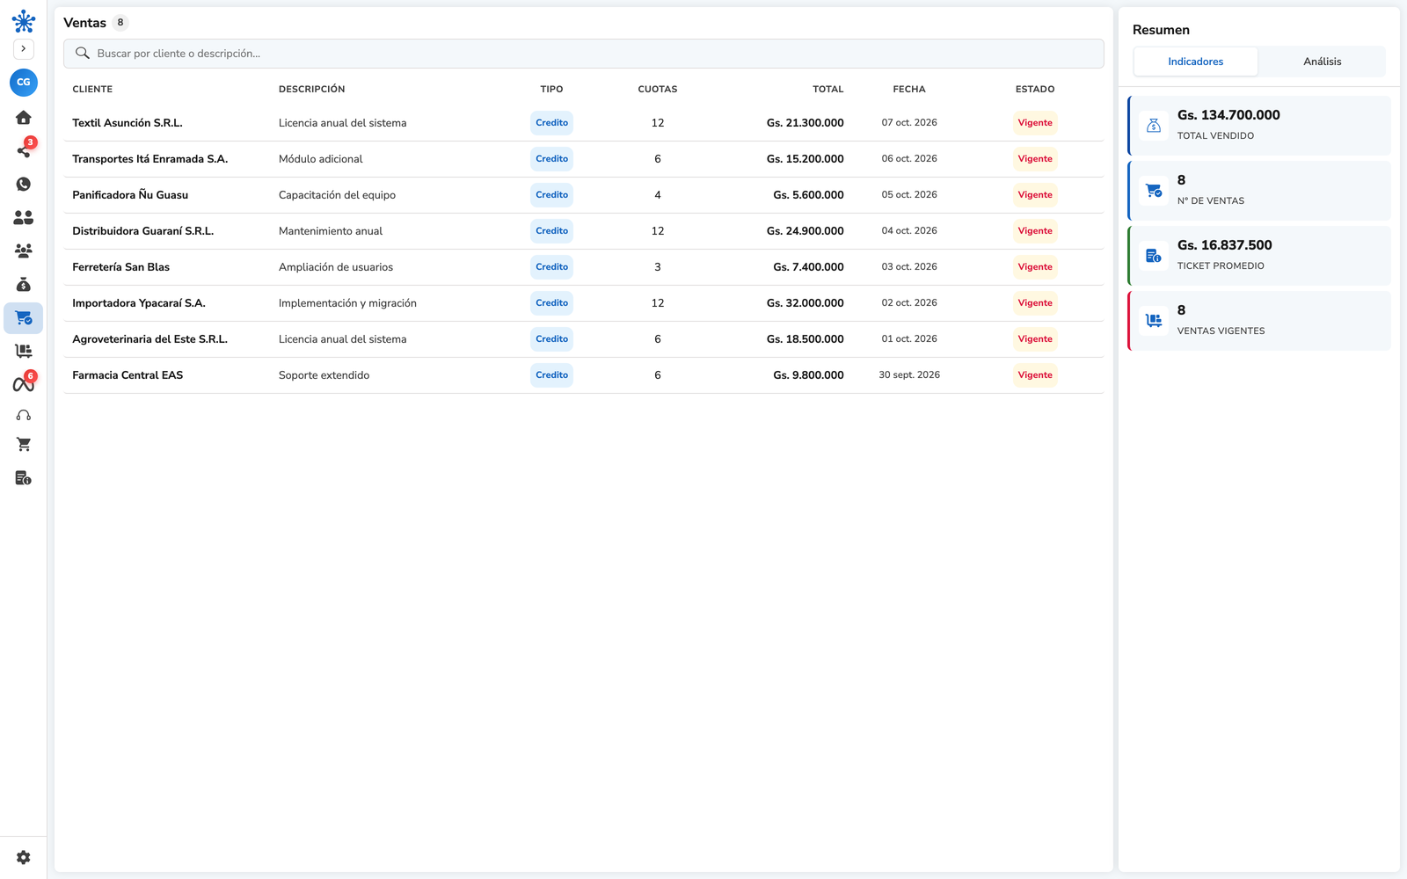The width and height of the screenshot is (1407, 879).
Task: Click Vigente status for Textil Asunción
Action: point(1035,123)
